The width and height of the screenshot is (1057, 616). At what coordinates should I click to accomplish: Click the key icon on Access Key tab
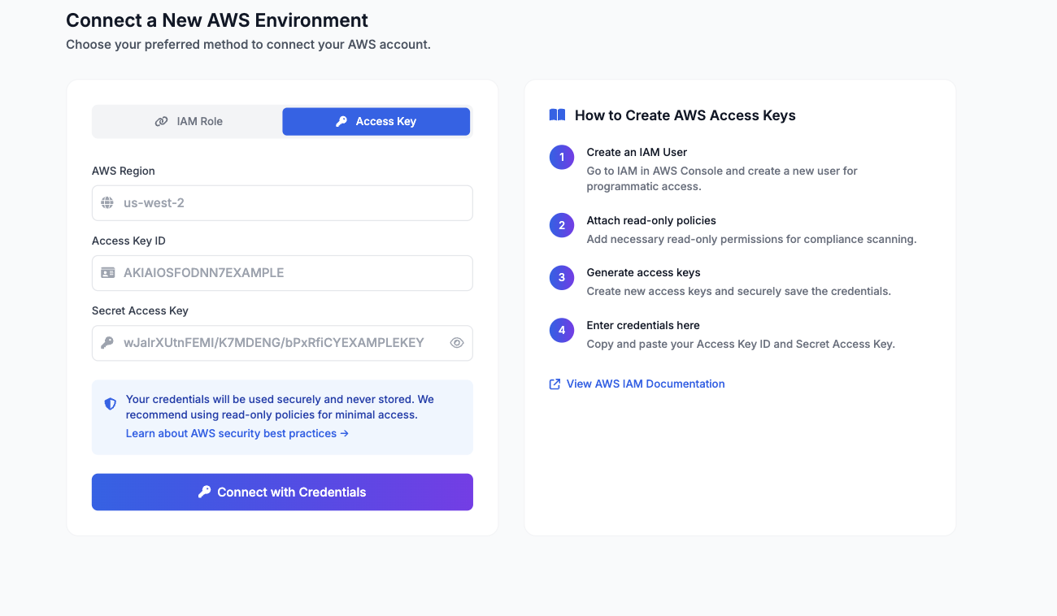coord(341,122)
